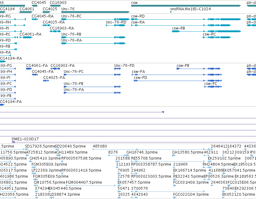Select the snoRNA:Me18S-C1024 feature label

[x=190, y=9]
